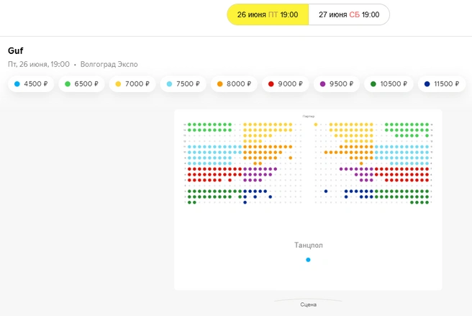Select the 10500 ₽ price filter
472x316 pixels.
pos(389,83)
